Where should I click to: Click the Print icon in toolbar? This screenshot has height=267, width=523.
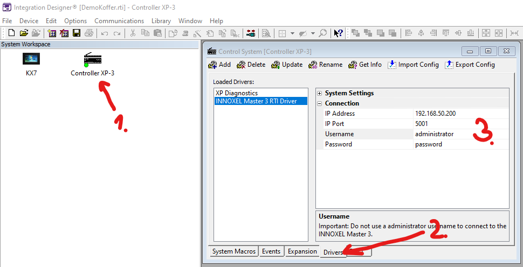[88, 33]
